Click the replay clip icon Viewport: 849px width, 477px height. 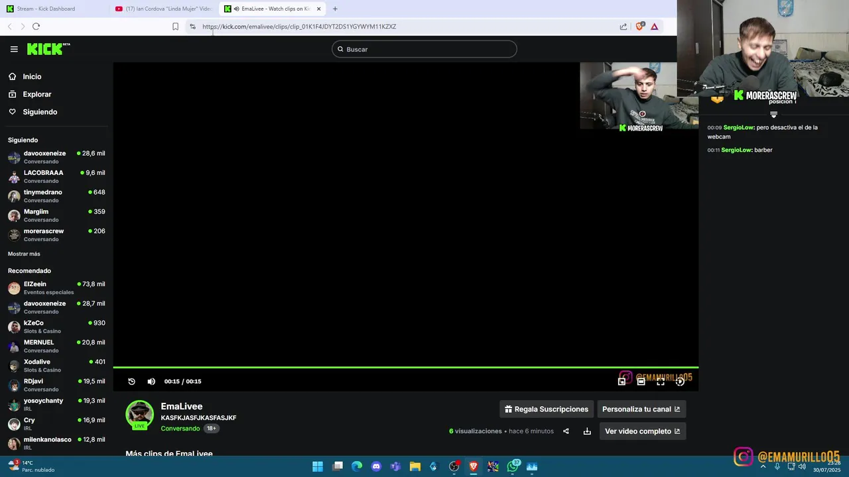tap(131, 382)
